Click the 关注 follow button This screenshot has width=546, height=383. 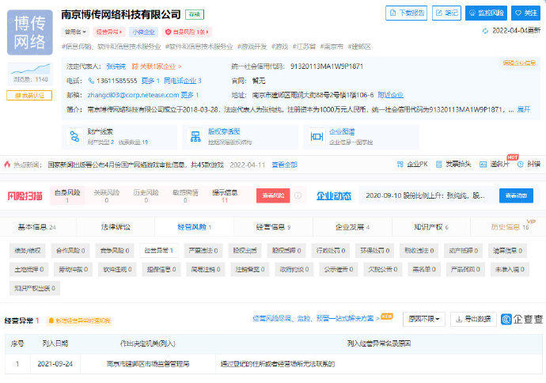(x=525, y=13)
